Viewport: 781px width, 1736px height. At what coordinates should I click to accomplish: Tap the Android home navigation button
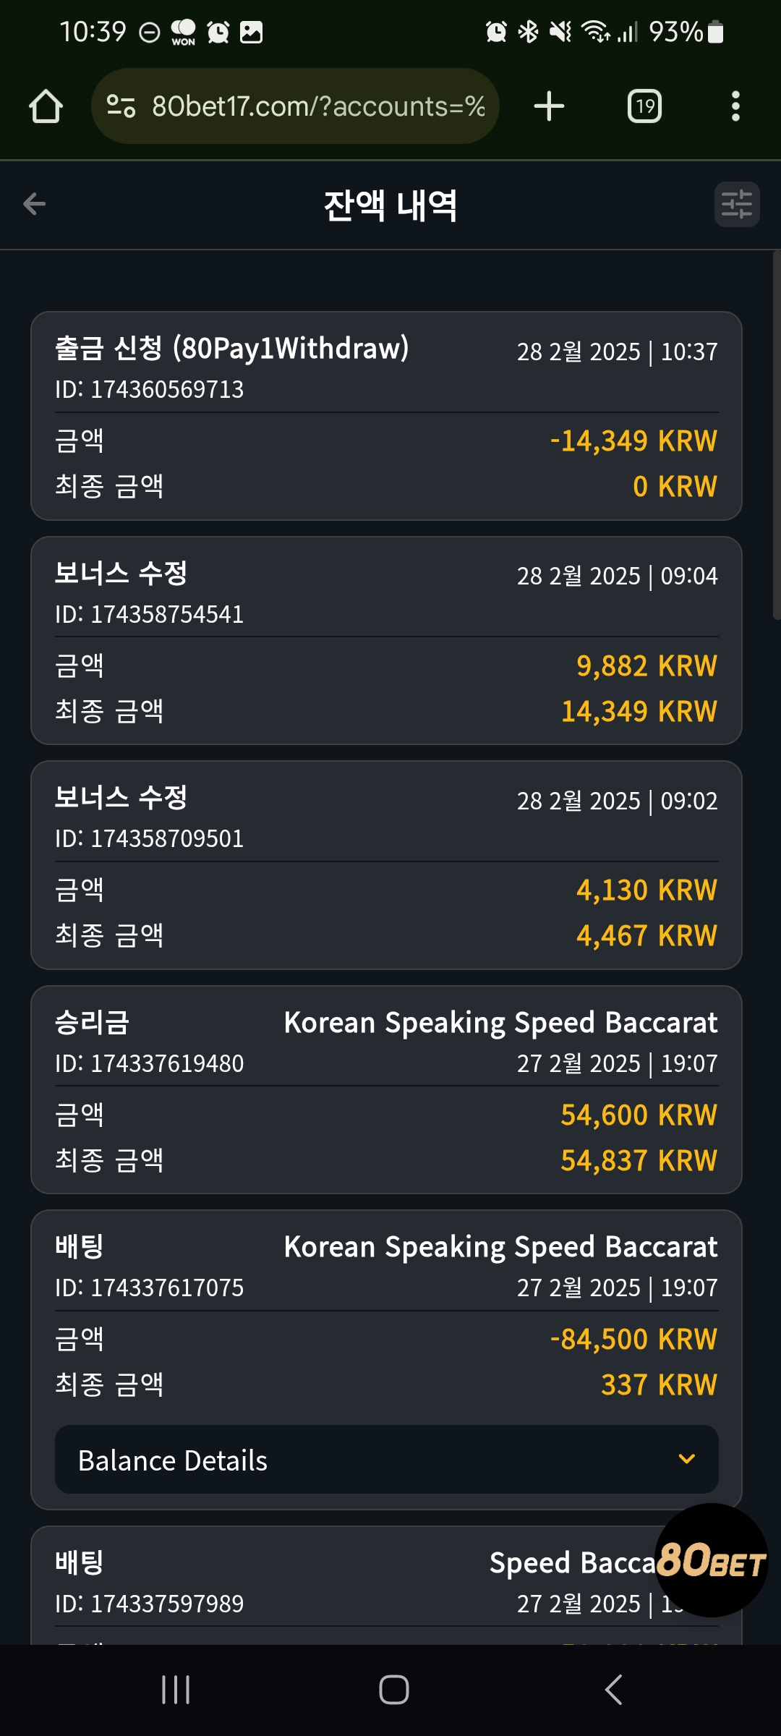[x=394, y=1690]
